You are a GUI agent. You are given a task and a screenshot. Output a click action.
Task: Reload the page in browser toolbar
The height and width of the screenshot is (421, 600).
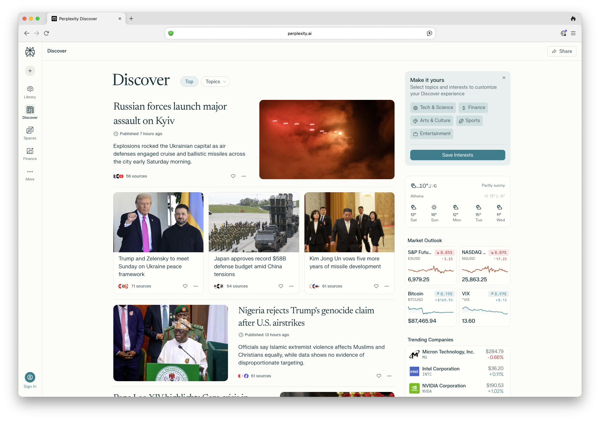[46, 33]
